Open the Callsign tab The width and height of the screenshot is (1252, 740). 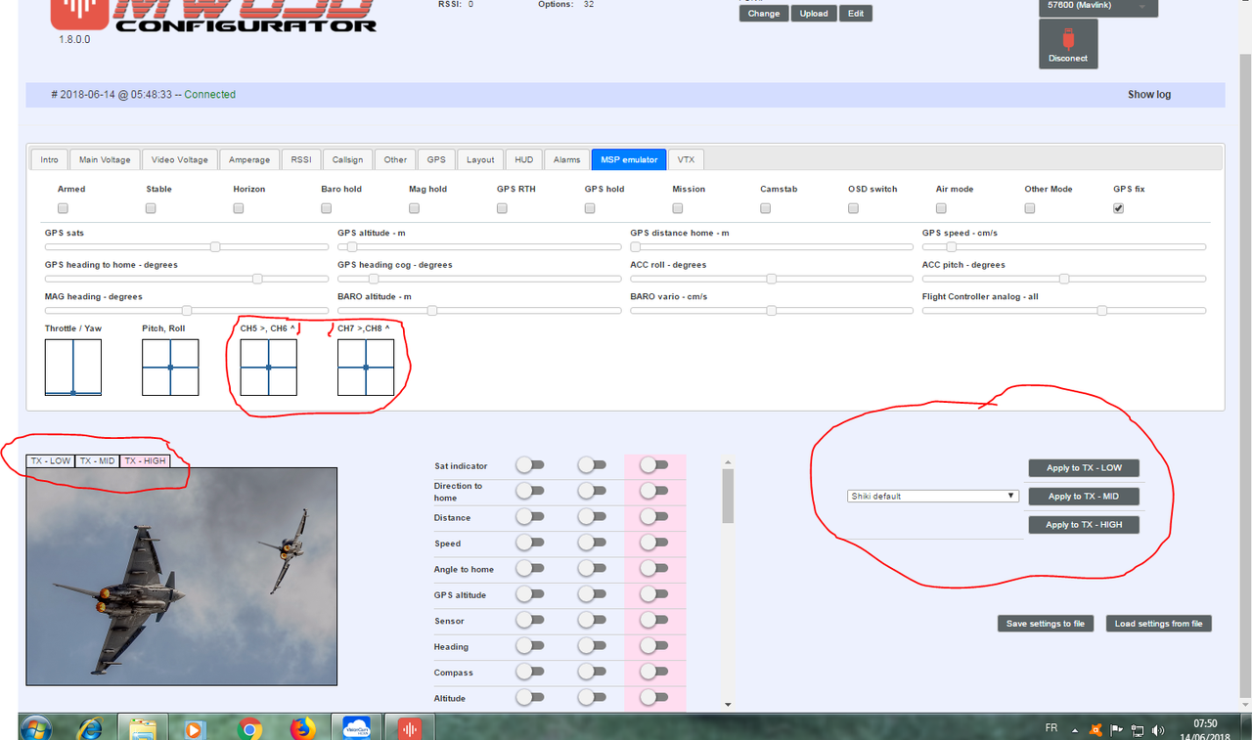click(x=347, y=159)
